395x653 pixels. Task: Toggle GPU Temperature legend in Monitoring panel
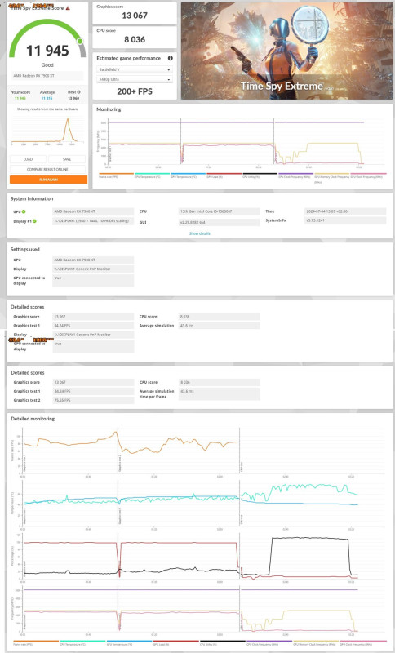tap(189, 175)
